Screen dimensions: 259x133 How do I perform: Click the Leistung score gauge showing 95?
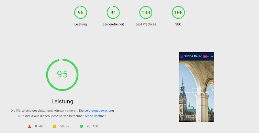point(80,12)
